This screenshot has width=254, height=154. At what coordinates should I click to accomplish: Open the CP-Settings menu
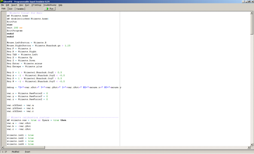coord(36,5)
